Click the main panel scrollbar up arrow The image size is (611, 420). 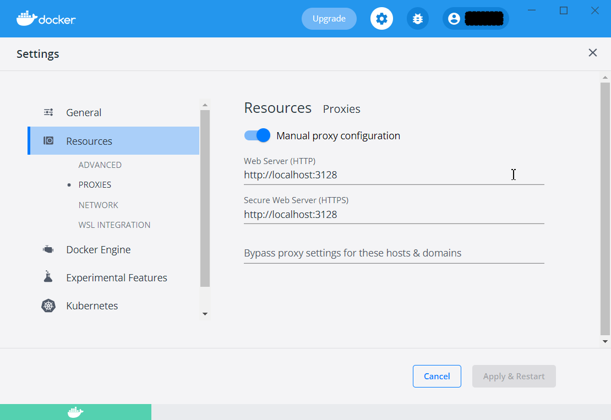point(605,78)
